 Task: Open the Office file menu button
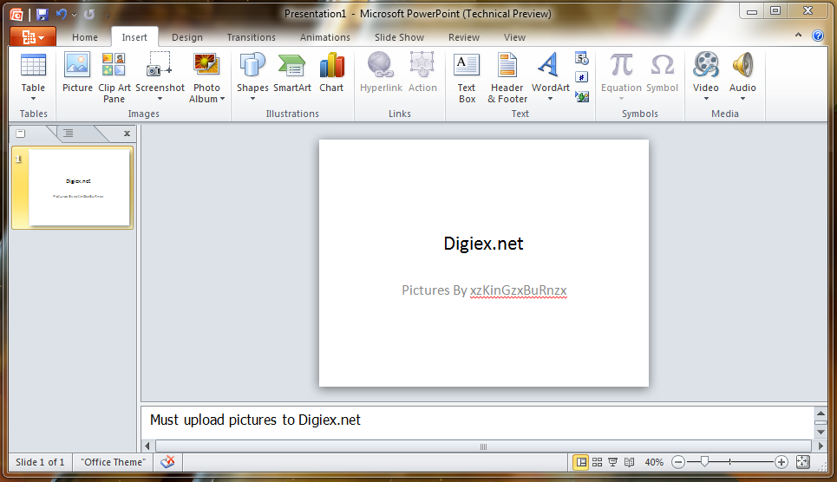pyautogui.click(x=33, y=36)
